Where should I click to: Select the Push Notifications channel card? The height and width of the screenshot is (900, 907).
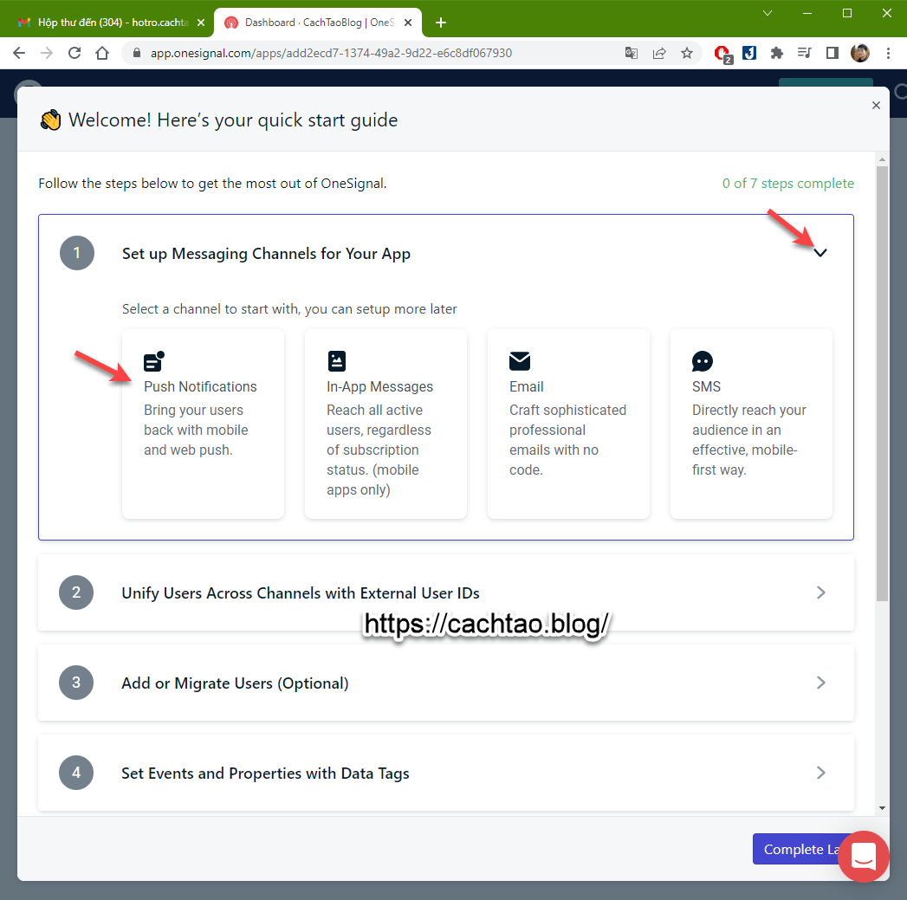203,424
